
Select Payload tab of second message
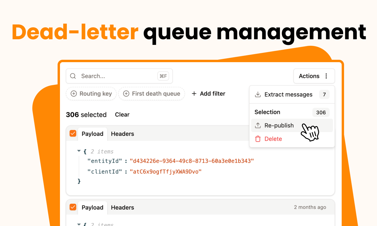[92, 208]
